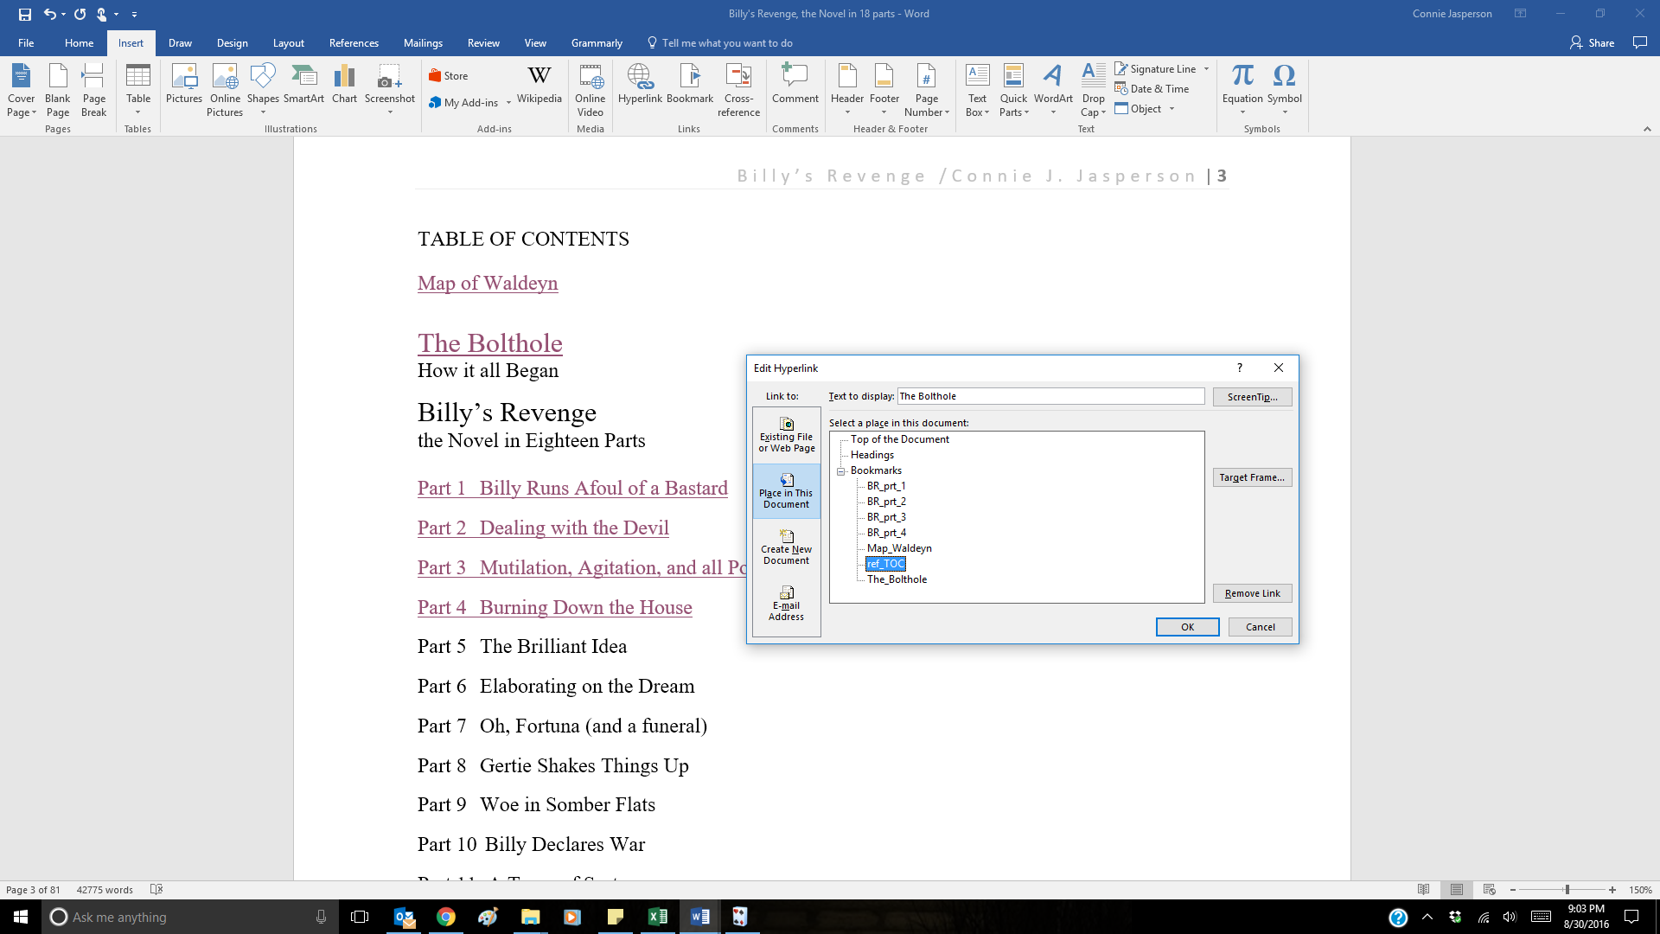This screenshot has height=934, width=1660.
Task: Insert a Page Break
Action: pos(93,89)
